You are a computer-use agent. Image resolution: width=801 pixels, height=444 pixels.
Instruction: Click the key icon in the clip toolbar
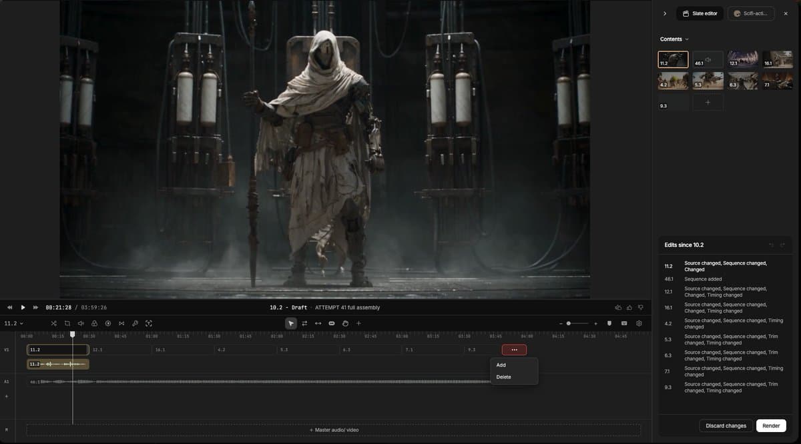tap(135, 323)
